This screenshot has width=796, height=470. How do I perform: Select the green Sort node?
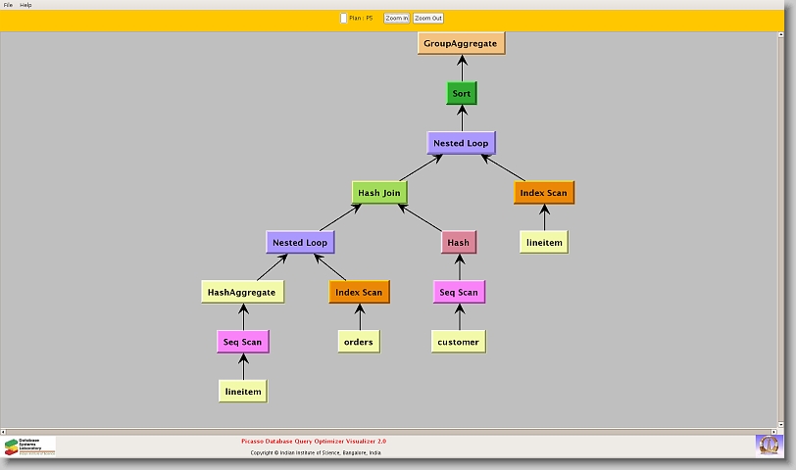(461, 94)
